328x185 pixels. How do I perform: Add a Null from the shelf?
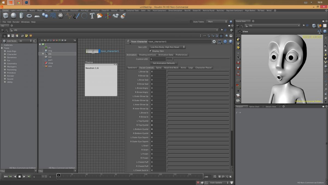tap(108, 16)
